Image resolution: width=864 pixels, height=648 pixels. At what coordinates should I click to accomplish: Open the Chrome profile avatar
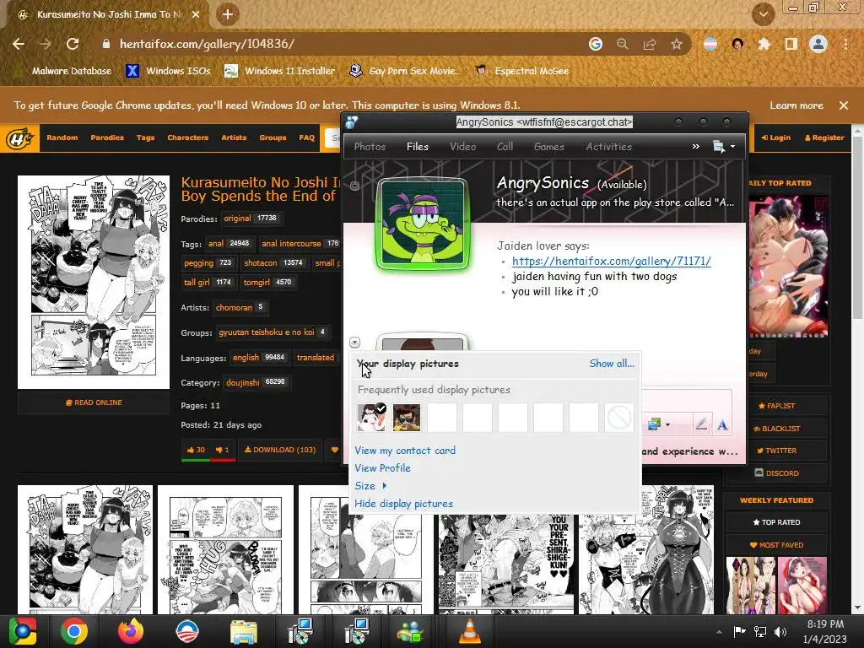[x=818, y=44]
